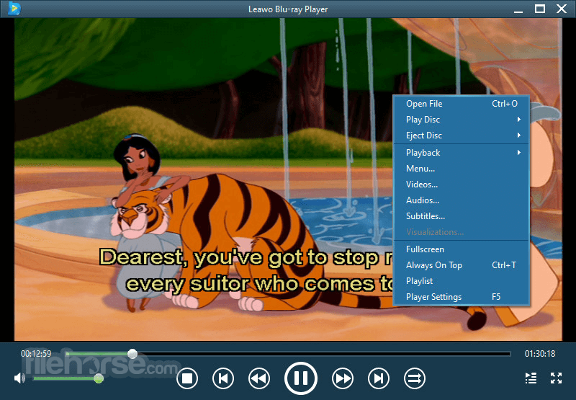
Task: Stop playback with the stop button
Action: tap(187, 378)
